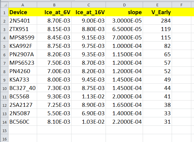The width and height of the screenshot is (194, 142).
Task: Click the 'slope' header cell
Action: pos(124,12)
